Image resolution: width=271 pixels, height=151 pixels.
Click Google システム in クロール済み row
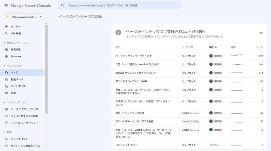coord(190,122)
